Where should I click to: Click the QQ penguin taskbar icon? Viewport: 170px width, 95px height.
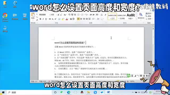pyautogui.click(x=82, y=92)
